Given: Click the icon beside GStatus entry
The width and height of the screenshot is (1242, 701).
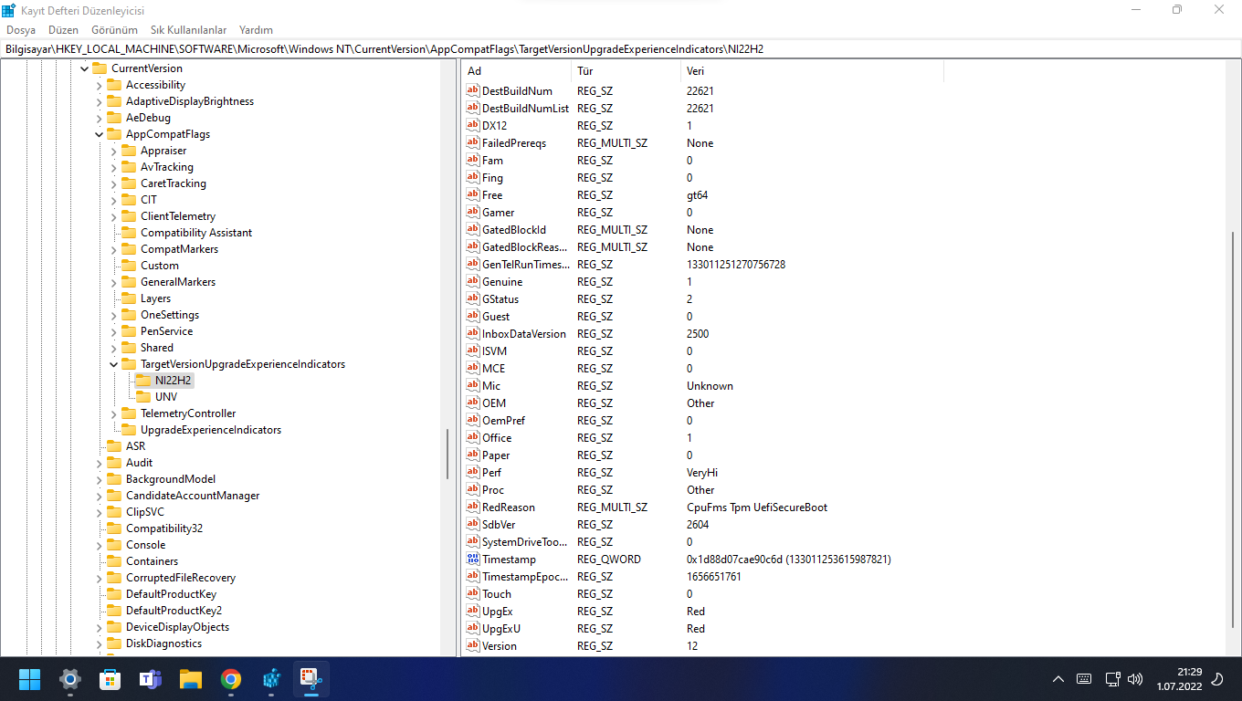Looking at the screenshot, I should (x=473, y=299).
